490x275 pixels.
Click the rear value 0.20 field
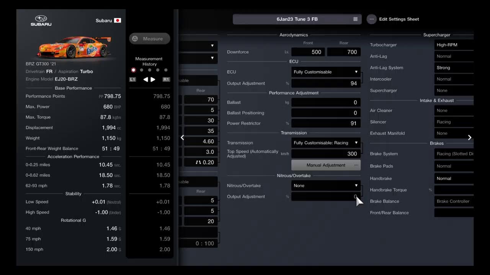201,162
